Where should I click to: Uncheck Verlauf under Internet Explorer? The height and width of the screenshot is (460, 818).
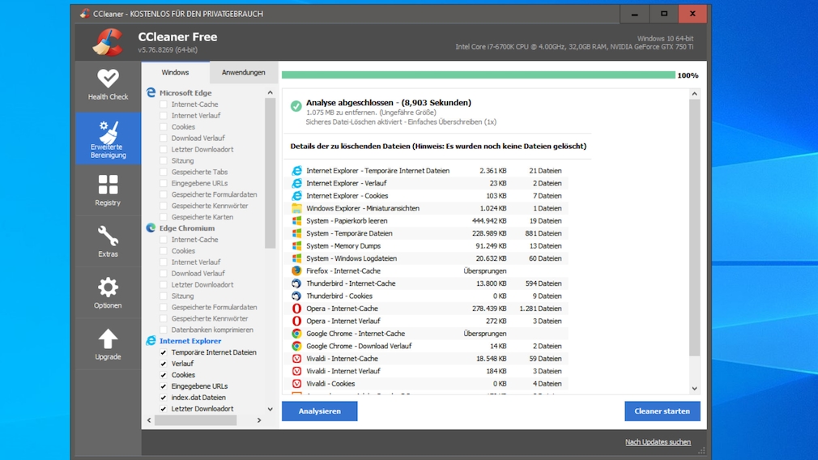164,364
